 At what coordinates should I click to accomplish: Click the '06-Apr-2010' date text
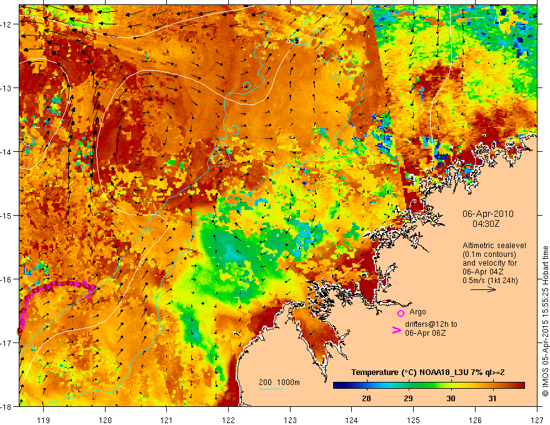coord(487,214)
